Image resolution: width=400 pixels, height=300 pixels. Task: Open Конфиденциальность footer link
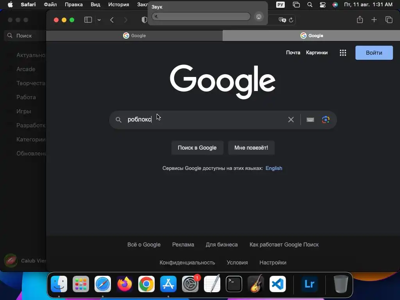tap(187, 262)
